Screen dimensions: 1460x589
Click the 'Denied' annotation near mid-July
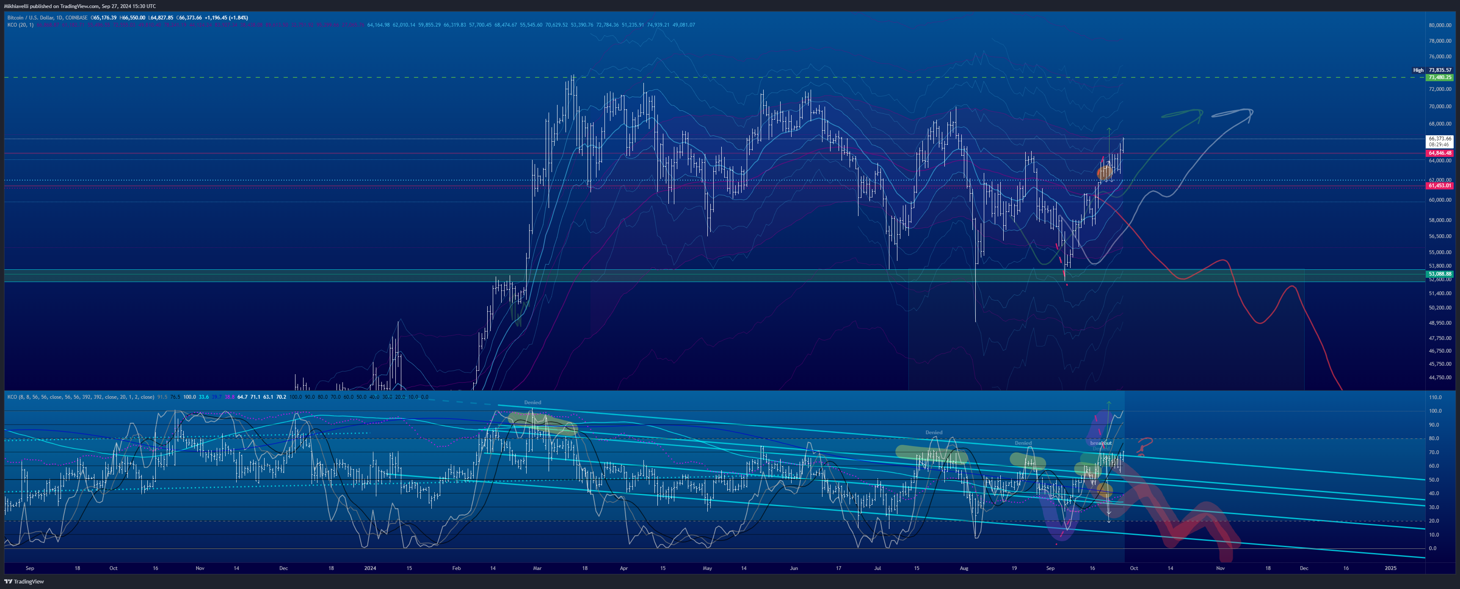(x=933, y=433)
